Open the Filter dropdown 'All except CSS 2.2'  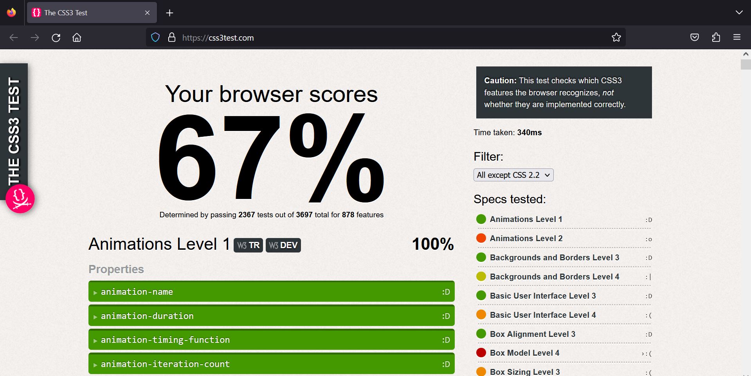tap(513, 175)
